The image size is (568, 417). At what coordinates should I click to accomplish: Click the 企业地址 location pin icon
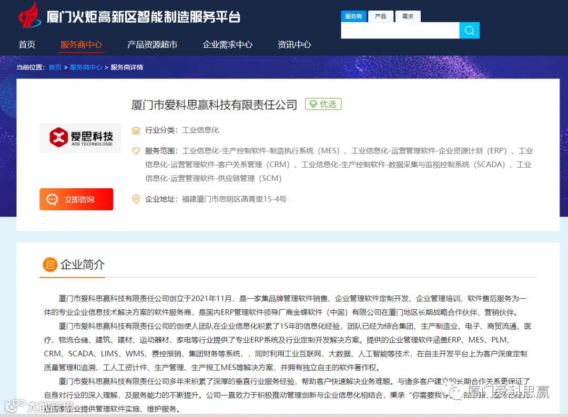click(x=136, y=199)
